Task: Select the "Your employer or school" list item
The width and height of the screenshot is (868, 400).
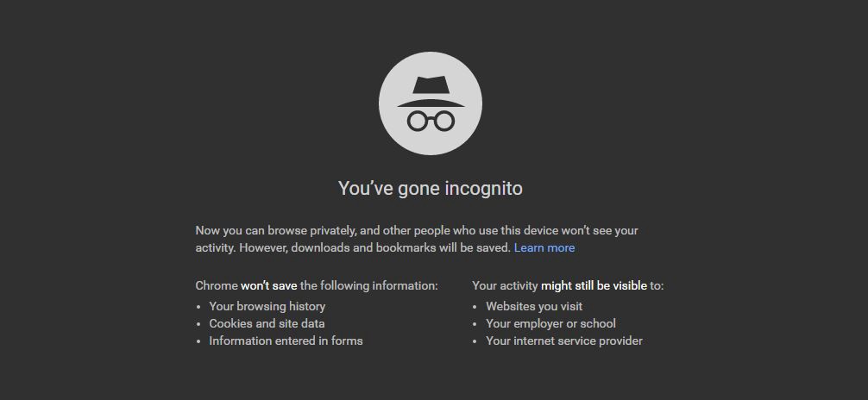Action: [550, 323]
